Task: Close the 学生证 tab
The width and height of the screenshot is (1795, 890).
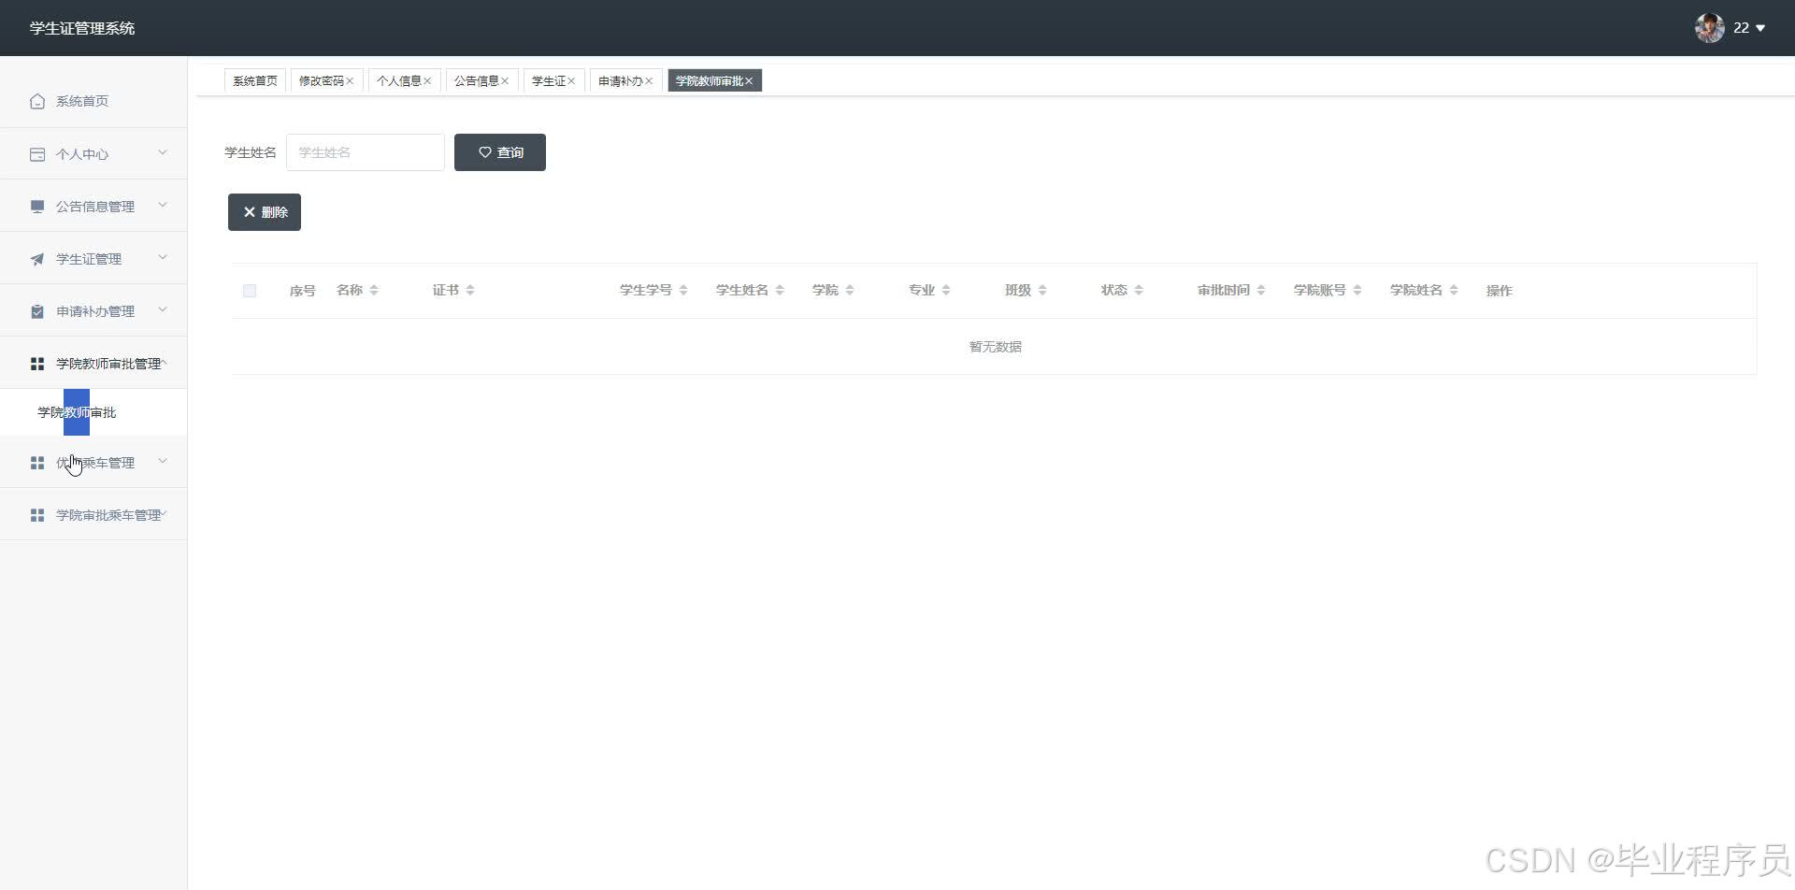Action: [571, 81]
